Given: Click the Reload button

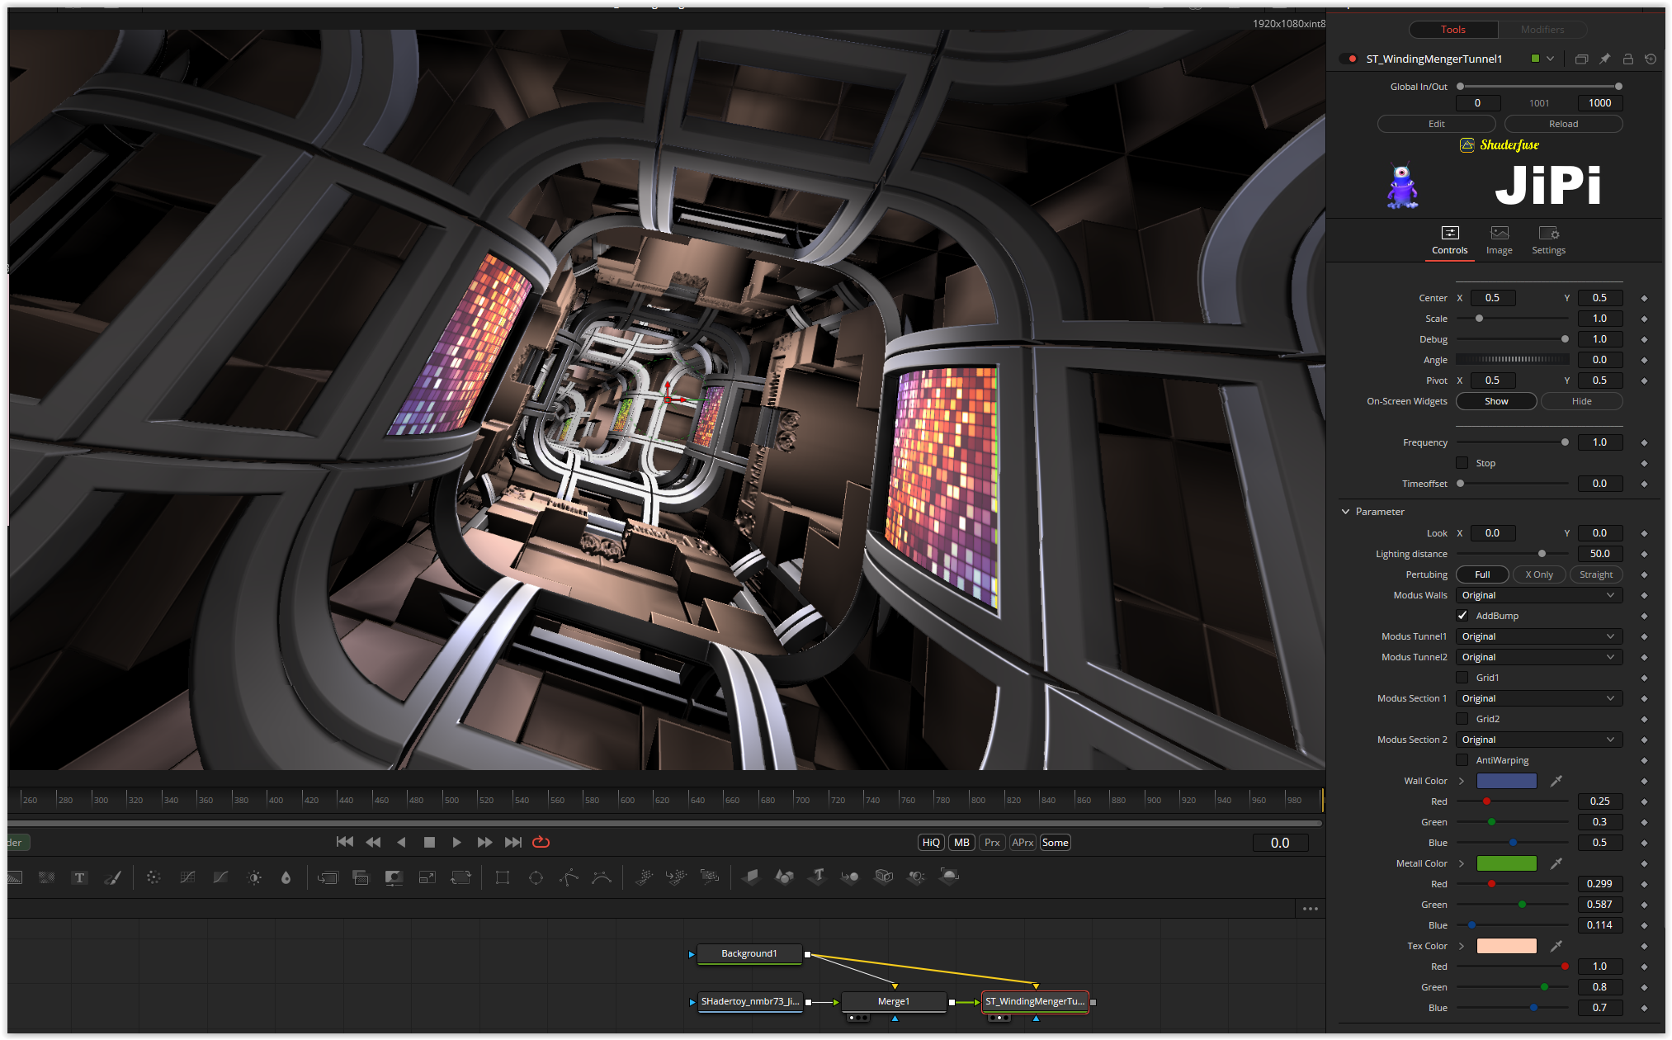Looking at the screenshot, I should [x=1563, y=124].
